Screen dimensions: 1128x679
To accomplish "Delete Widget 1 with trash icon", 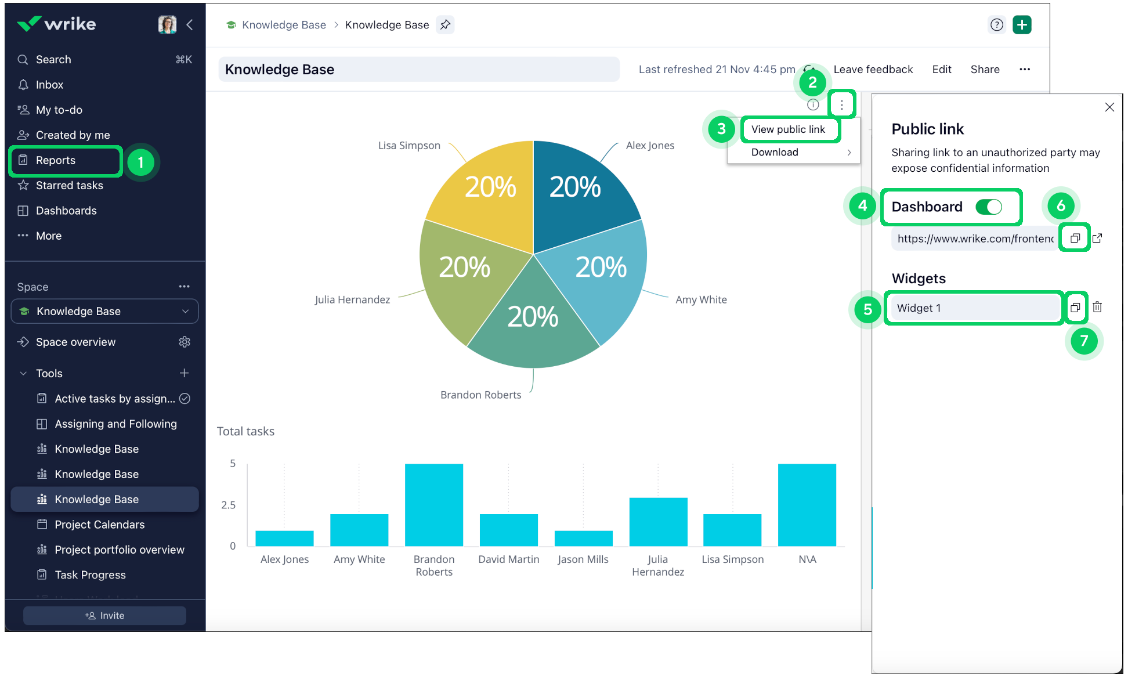I will pyautogui.click(x=1097, y=308).
